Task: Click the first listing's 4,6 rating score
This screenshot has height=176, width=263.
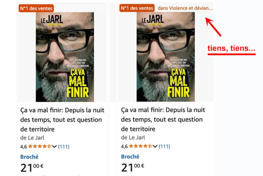Action: tap(24, 147)
